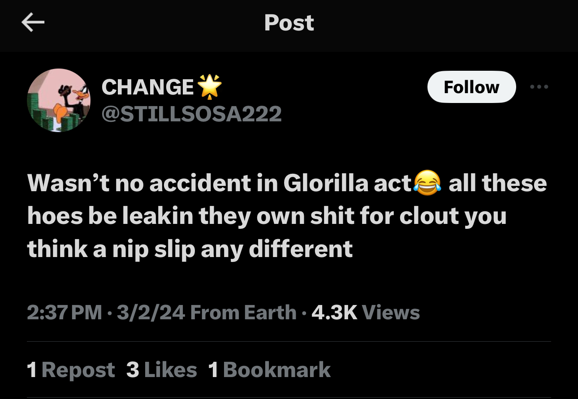This screenshot has width=578, height=399.
Task: Click the divider line below the timestamp
Action: pyautogui.click(x=289, y=341)
